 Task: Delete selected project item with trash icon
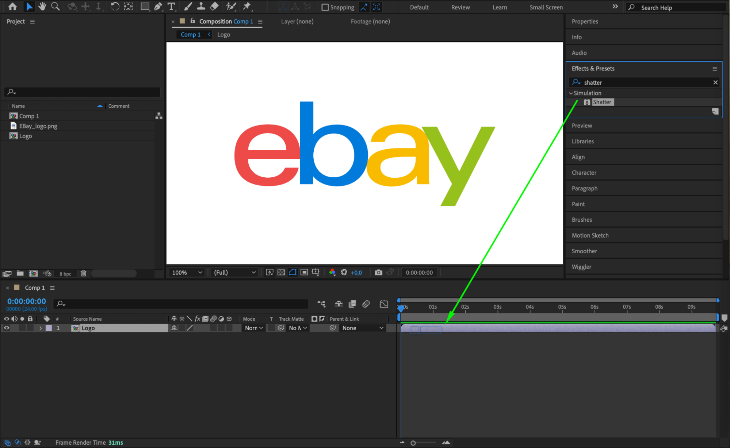[x=83, y=273]
